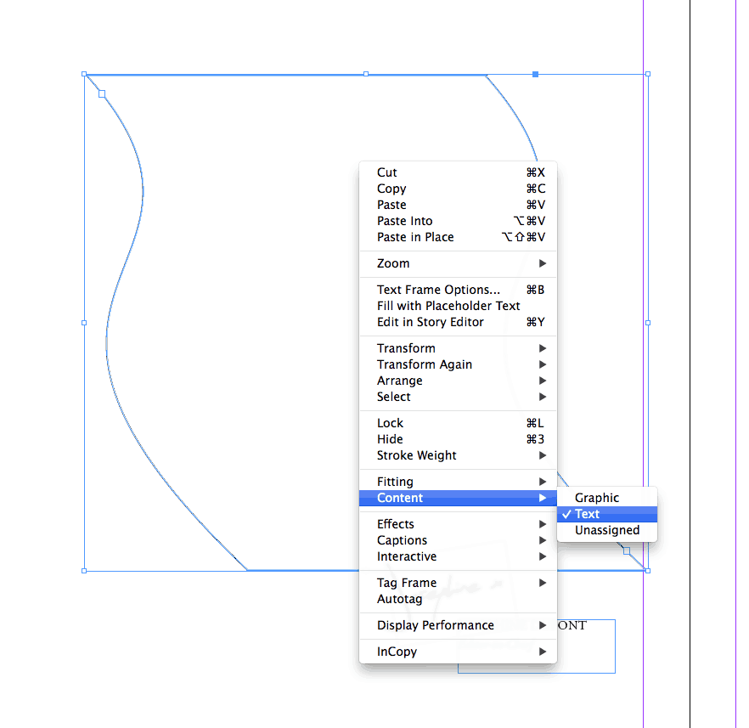Hide the selected frame
The image size is (749, 728).
point(389,438)
